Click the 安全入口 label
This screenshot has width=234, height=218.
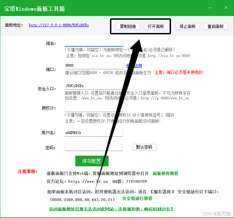click(47, 89)
